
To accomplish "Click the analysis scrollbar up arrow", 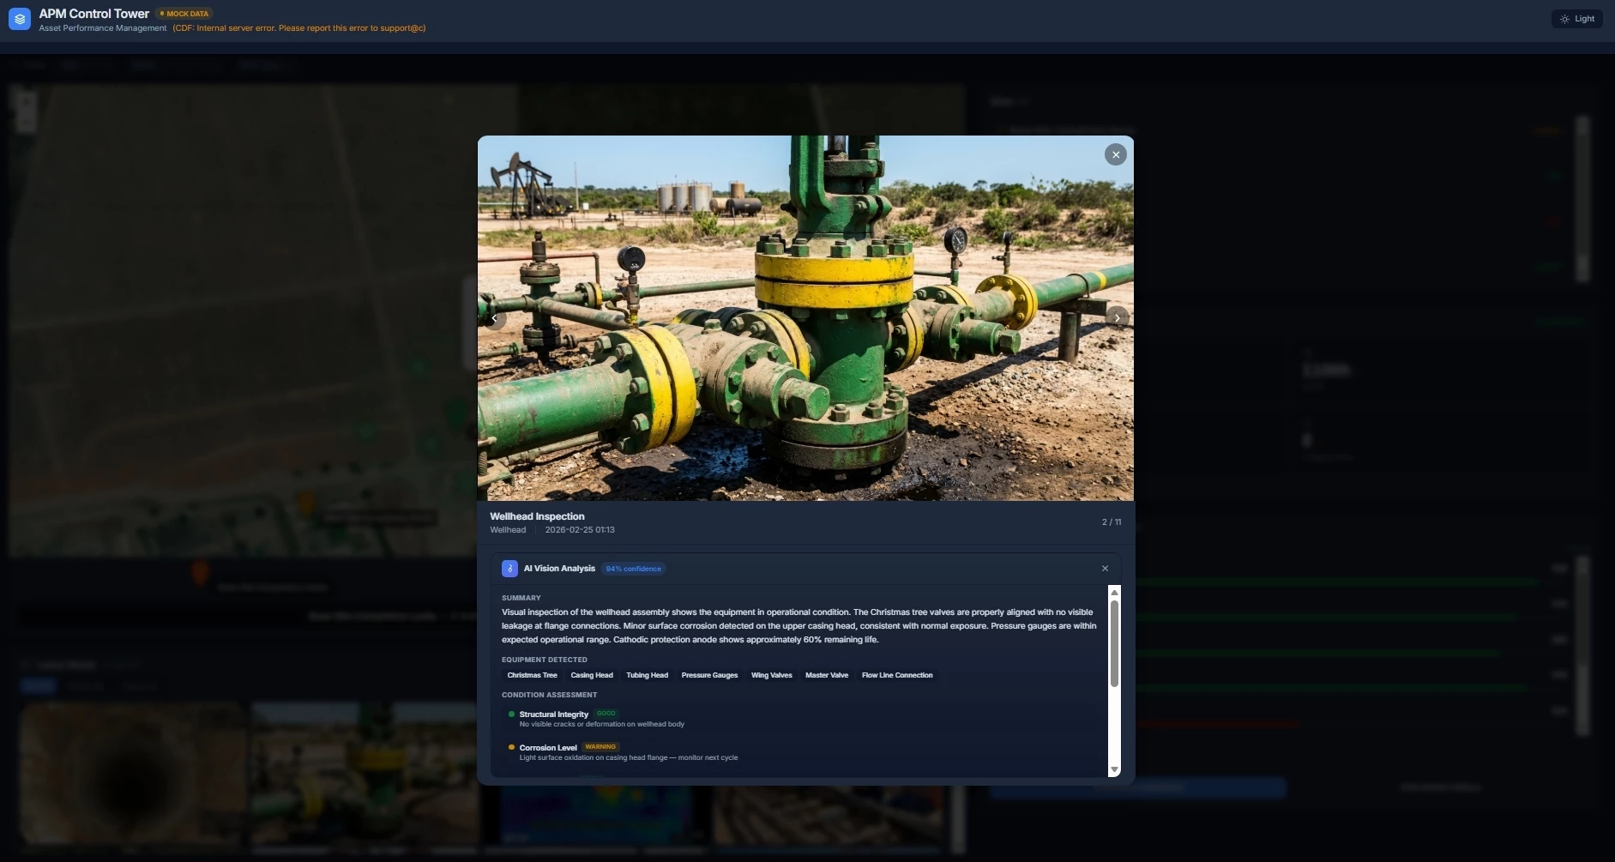I will coord(1114,593).
